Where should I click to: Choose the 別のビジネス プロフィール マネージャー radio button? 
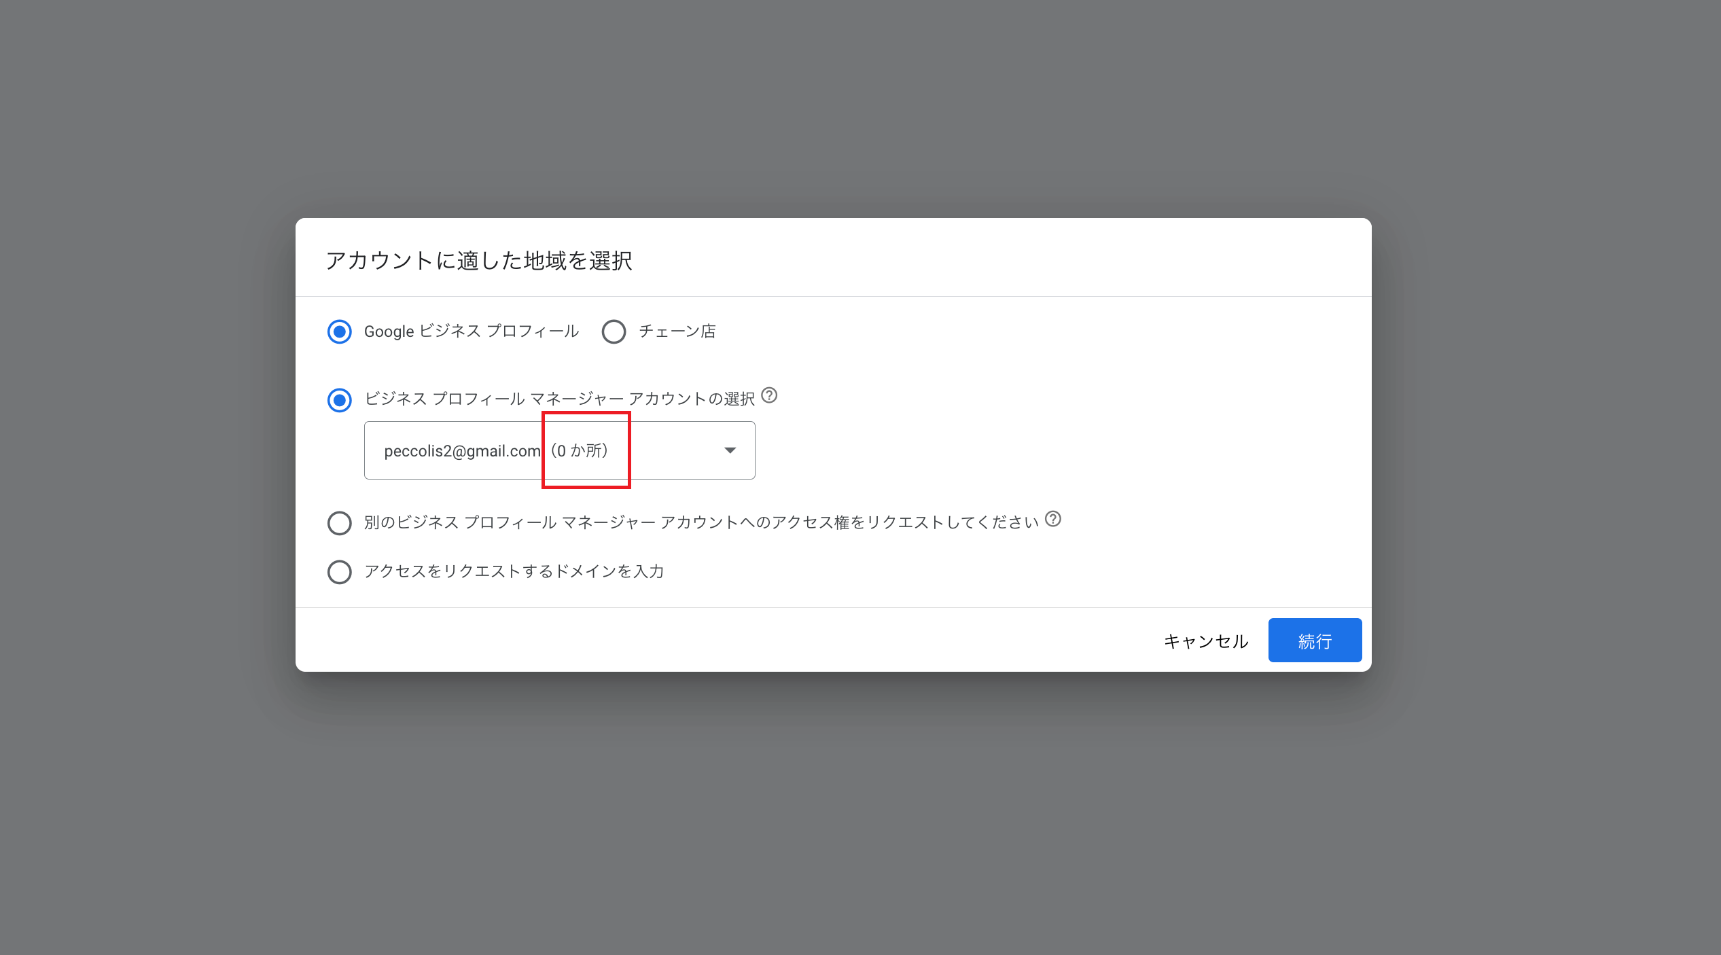point(340,523)
